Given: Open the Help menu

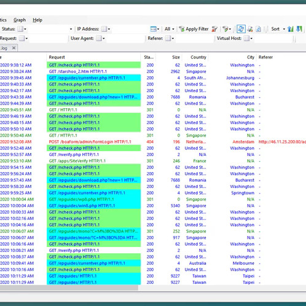Looking at the screenshot, I should point(37,20).
